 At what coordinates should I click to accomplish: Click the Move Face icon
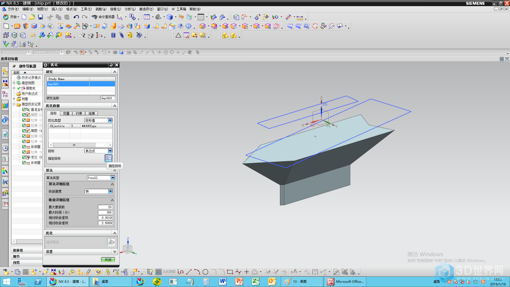tap(203, 26)
